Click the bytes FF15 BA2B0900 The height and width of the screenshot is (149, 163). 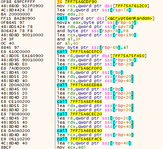18,19
